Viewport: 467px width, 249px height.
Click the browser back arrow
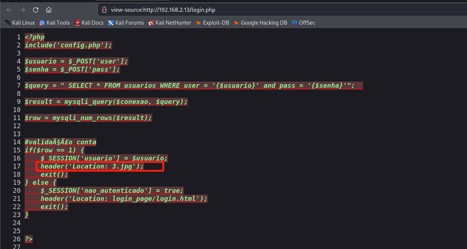[x=9, y=10]
